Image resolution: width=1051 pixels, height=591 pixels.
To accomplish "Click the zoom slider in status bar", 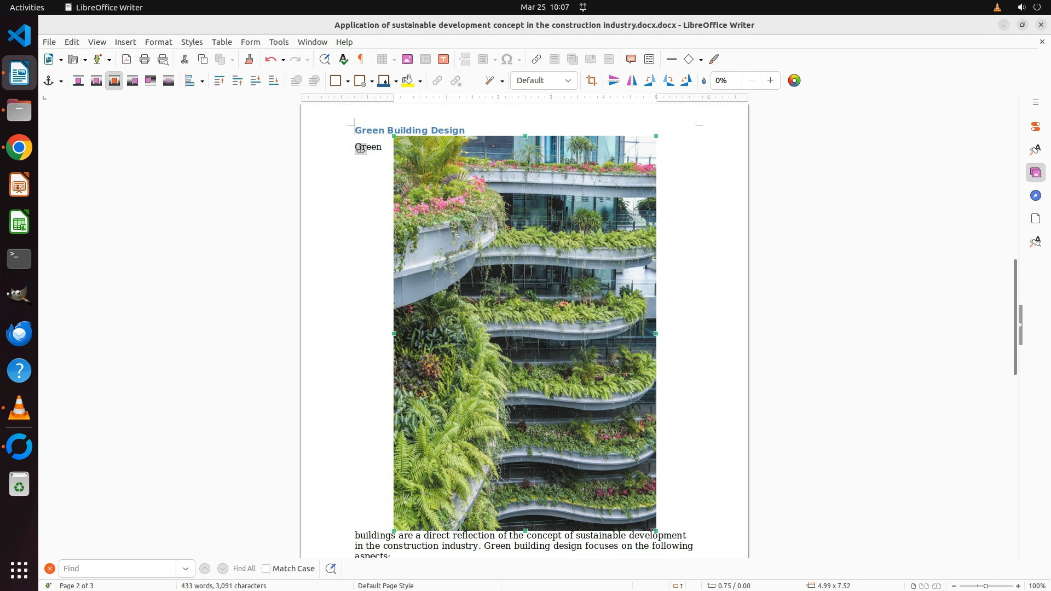I will (985, 586).
